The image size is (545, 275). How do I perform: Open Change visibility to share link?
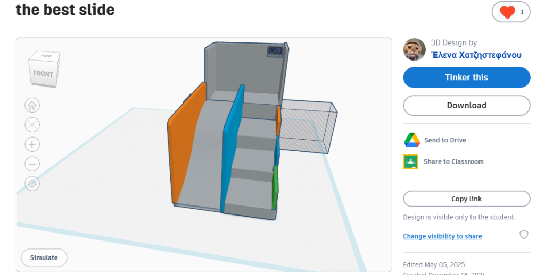pos(442,236)
